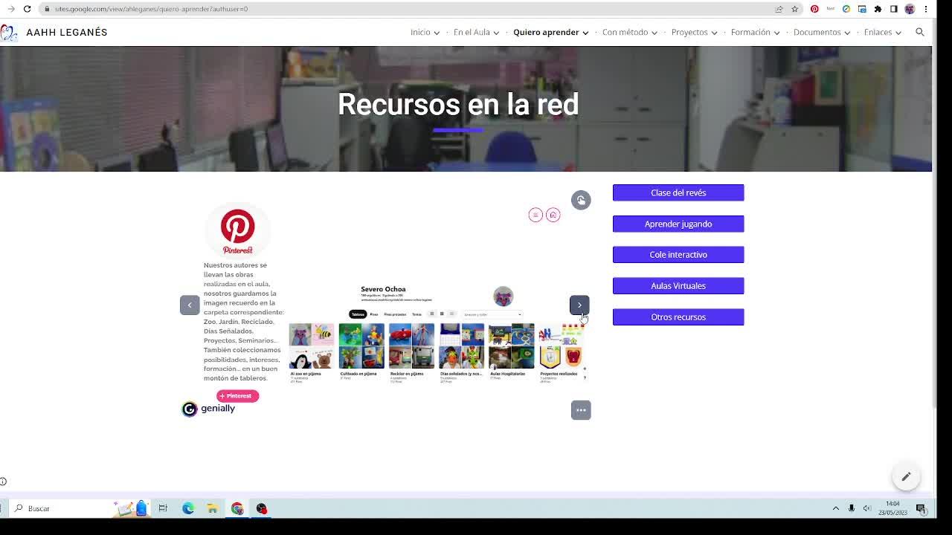Go to the Genially home page icon

tap(553, 215)
